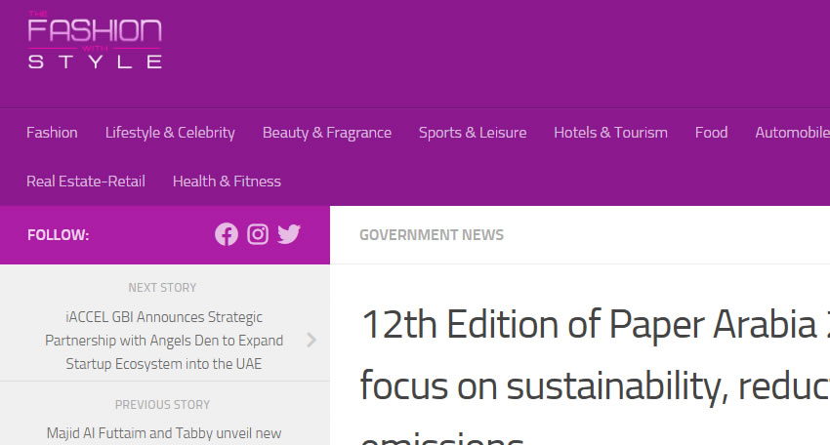
Task: Open Lifestyle & Celebrity menu item
Action: click(x=170, y=133)
